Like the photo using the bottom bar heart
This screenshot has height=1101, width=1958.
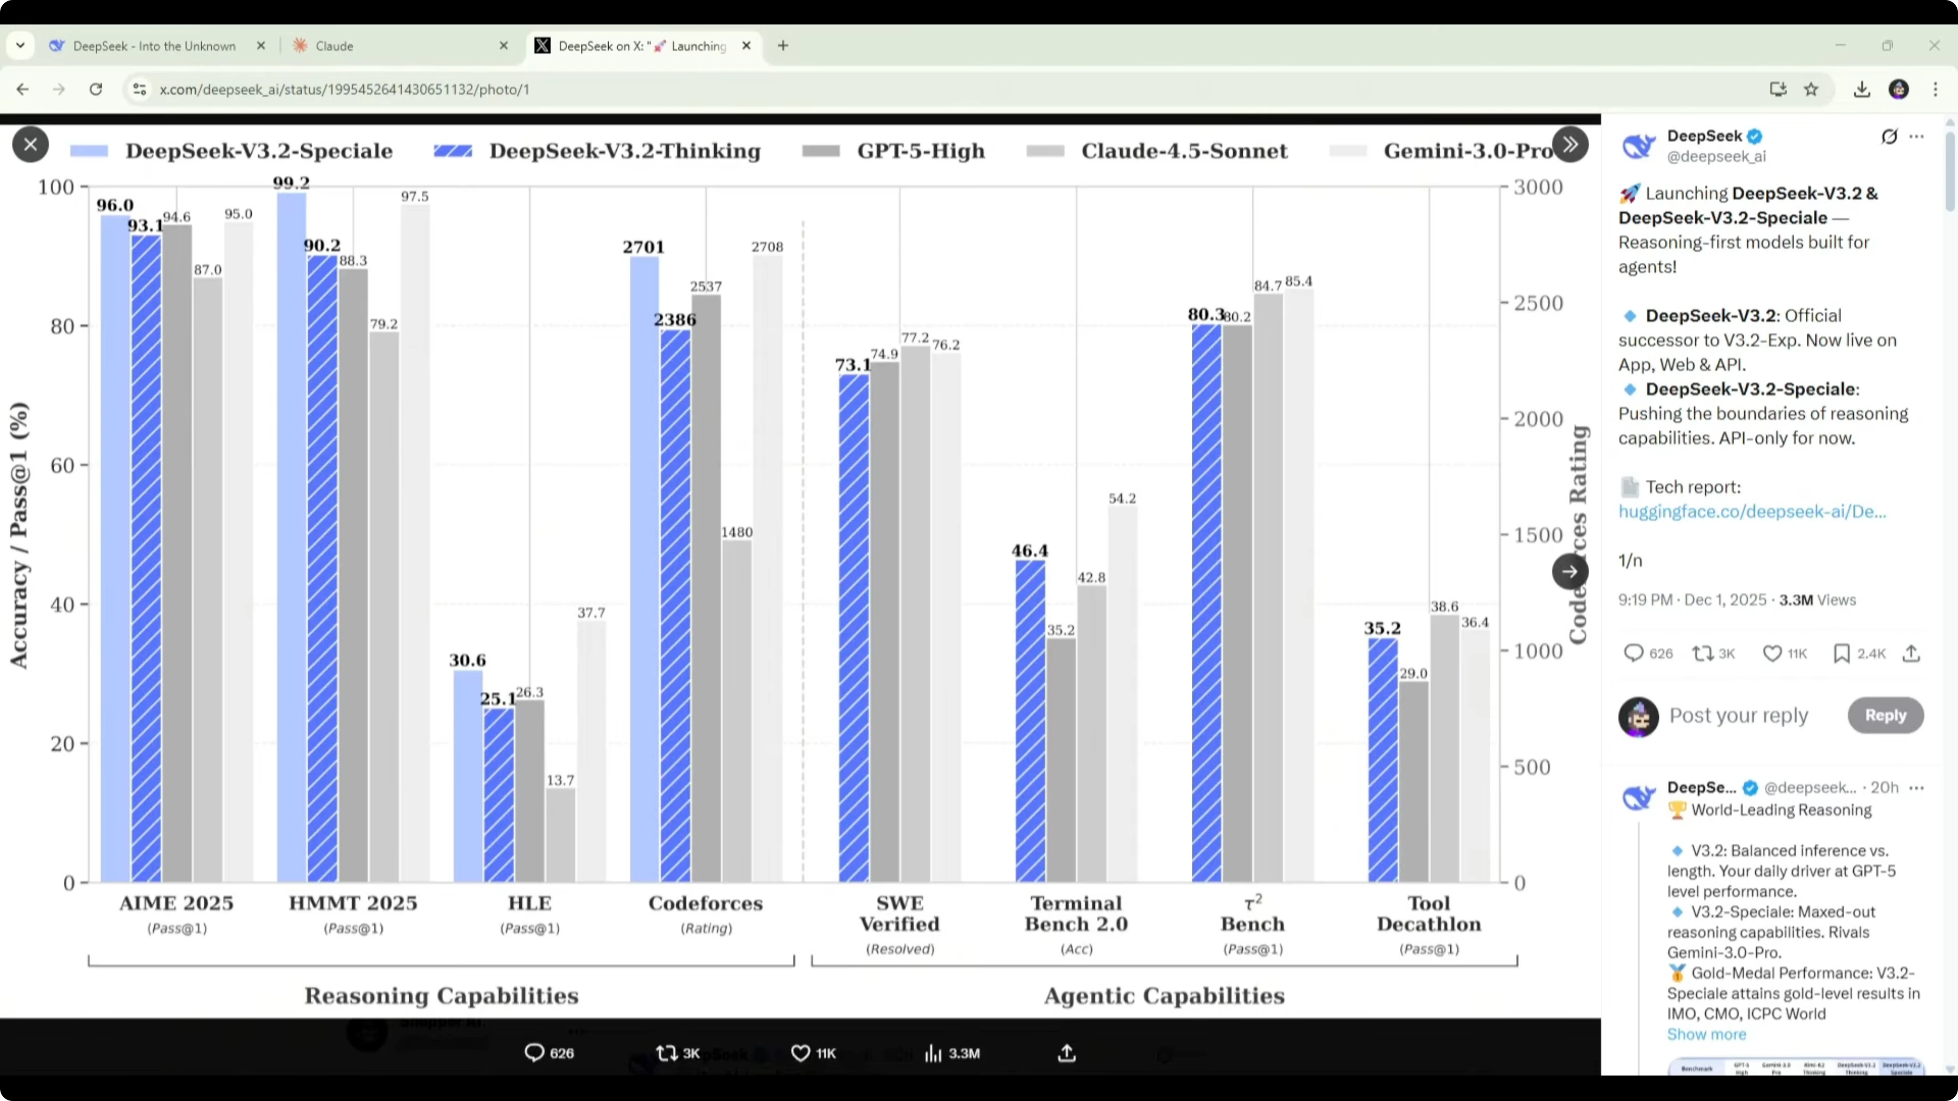800,1053
